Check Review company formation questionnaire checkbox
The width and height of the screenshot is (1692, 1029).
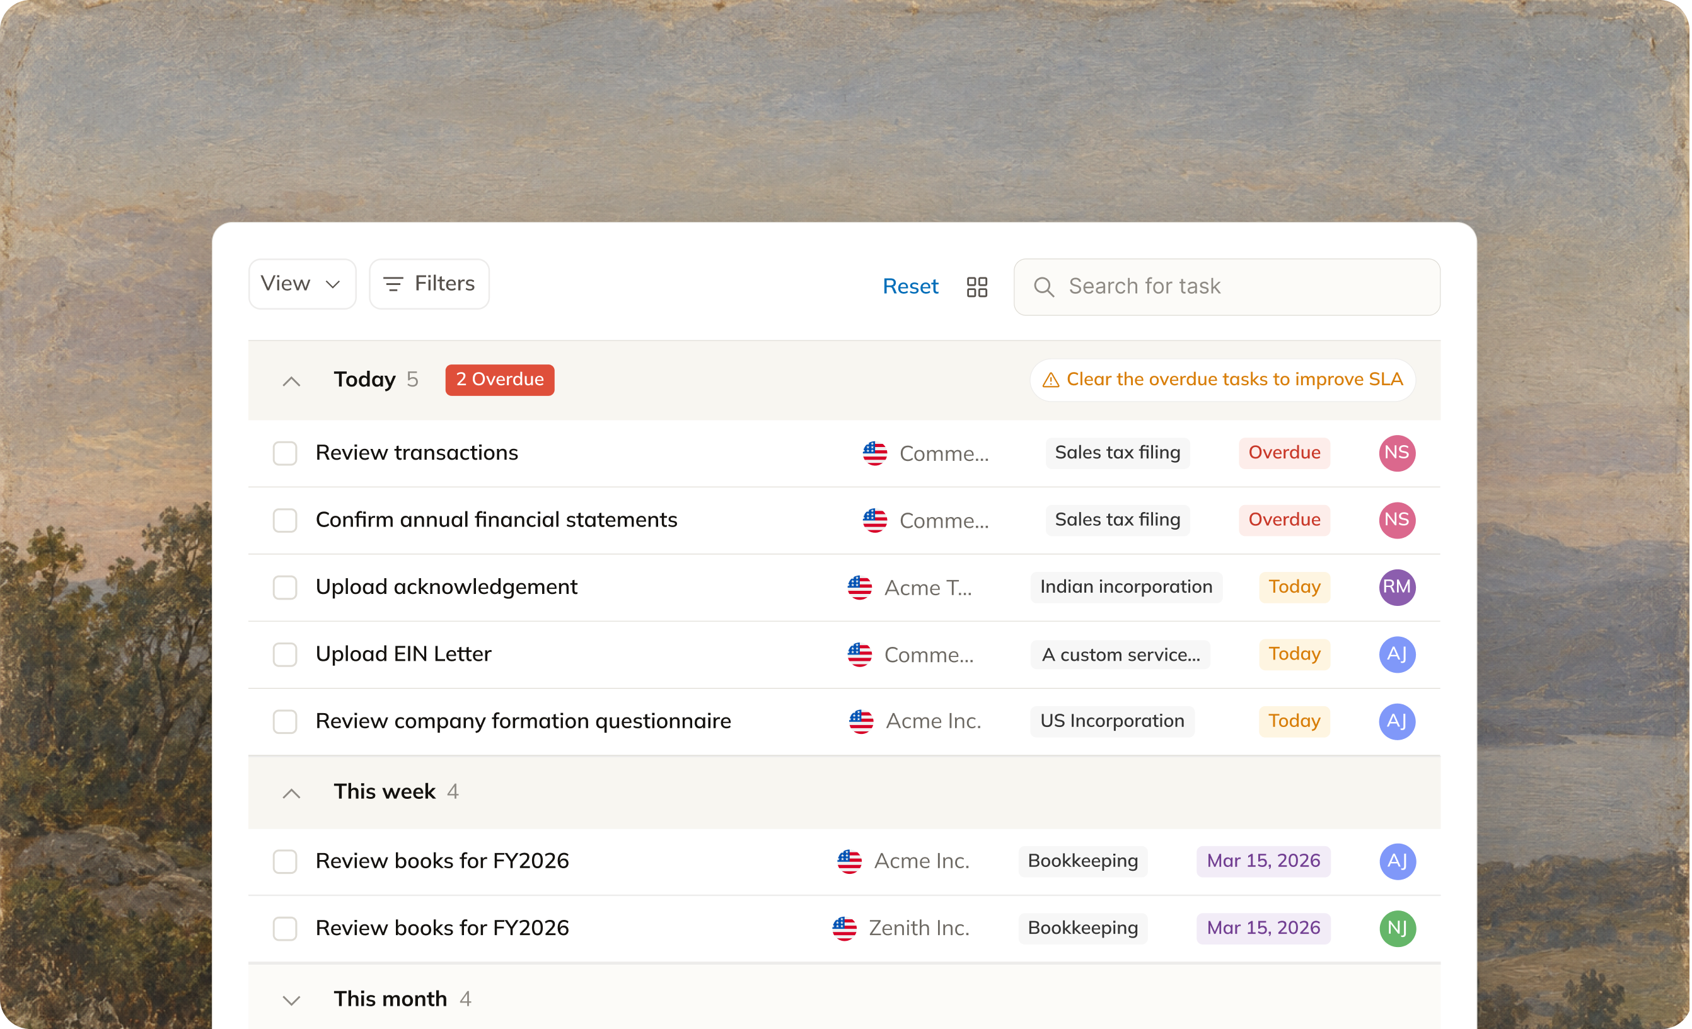[284, 722]
